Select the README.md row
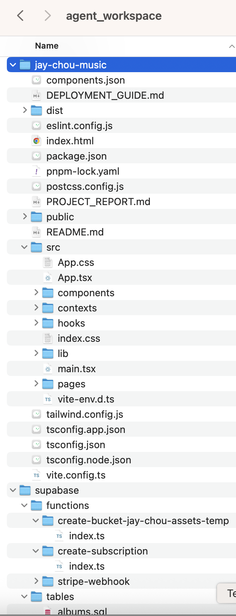 (x=121, y=232)
